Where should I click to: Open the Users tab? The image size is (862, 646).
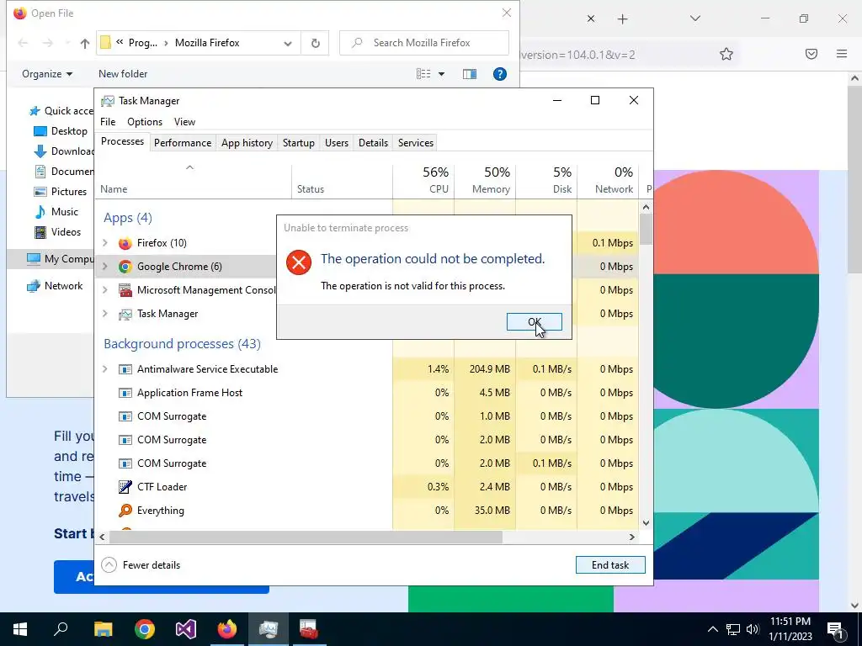[337, 143]
